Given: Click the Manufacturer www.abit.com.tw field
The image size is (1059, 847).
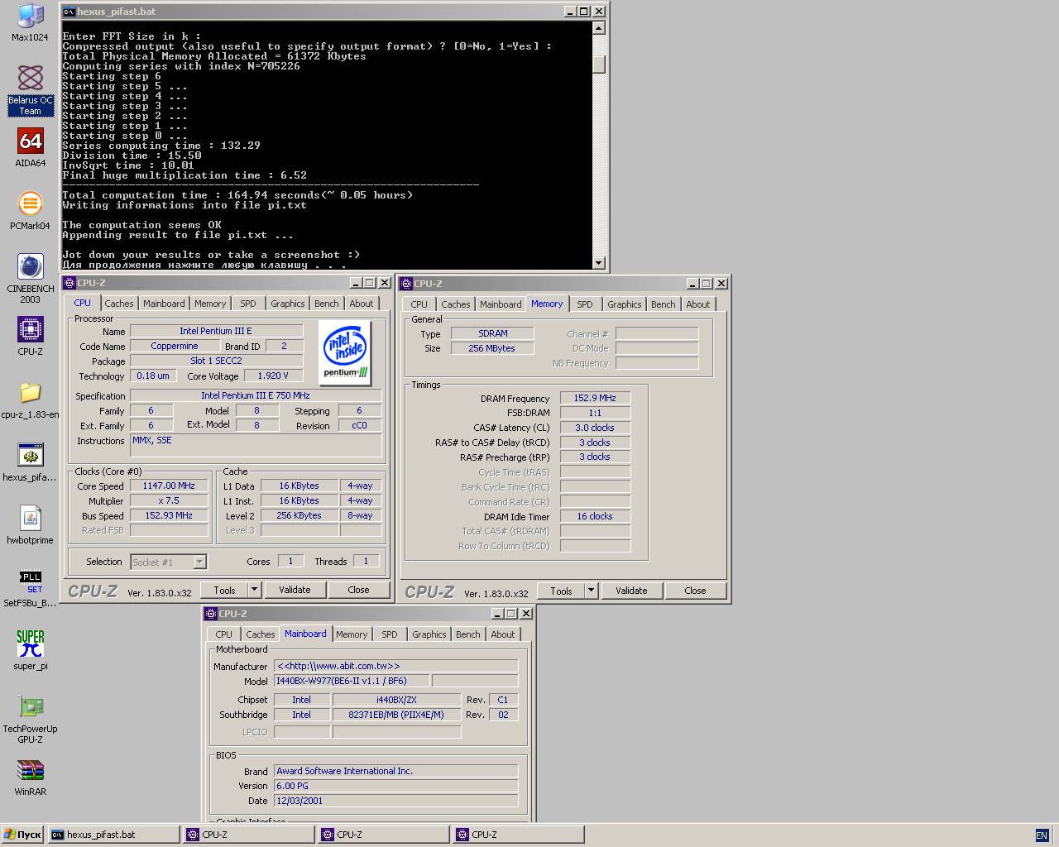Looking at the screenshot, I should 396,666.
